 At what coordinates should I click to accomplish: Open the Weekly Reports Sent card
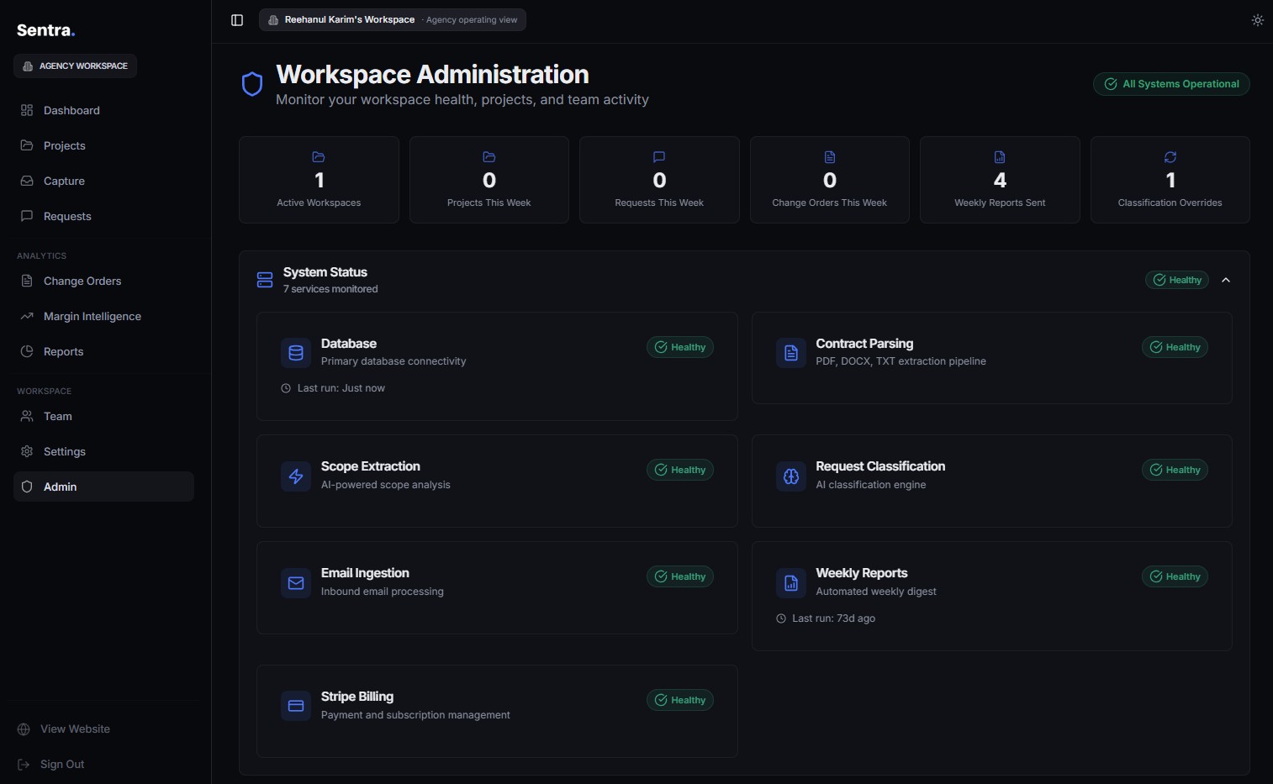[1000, 180]
